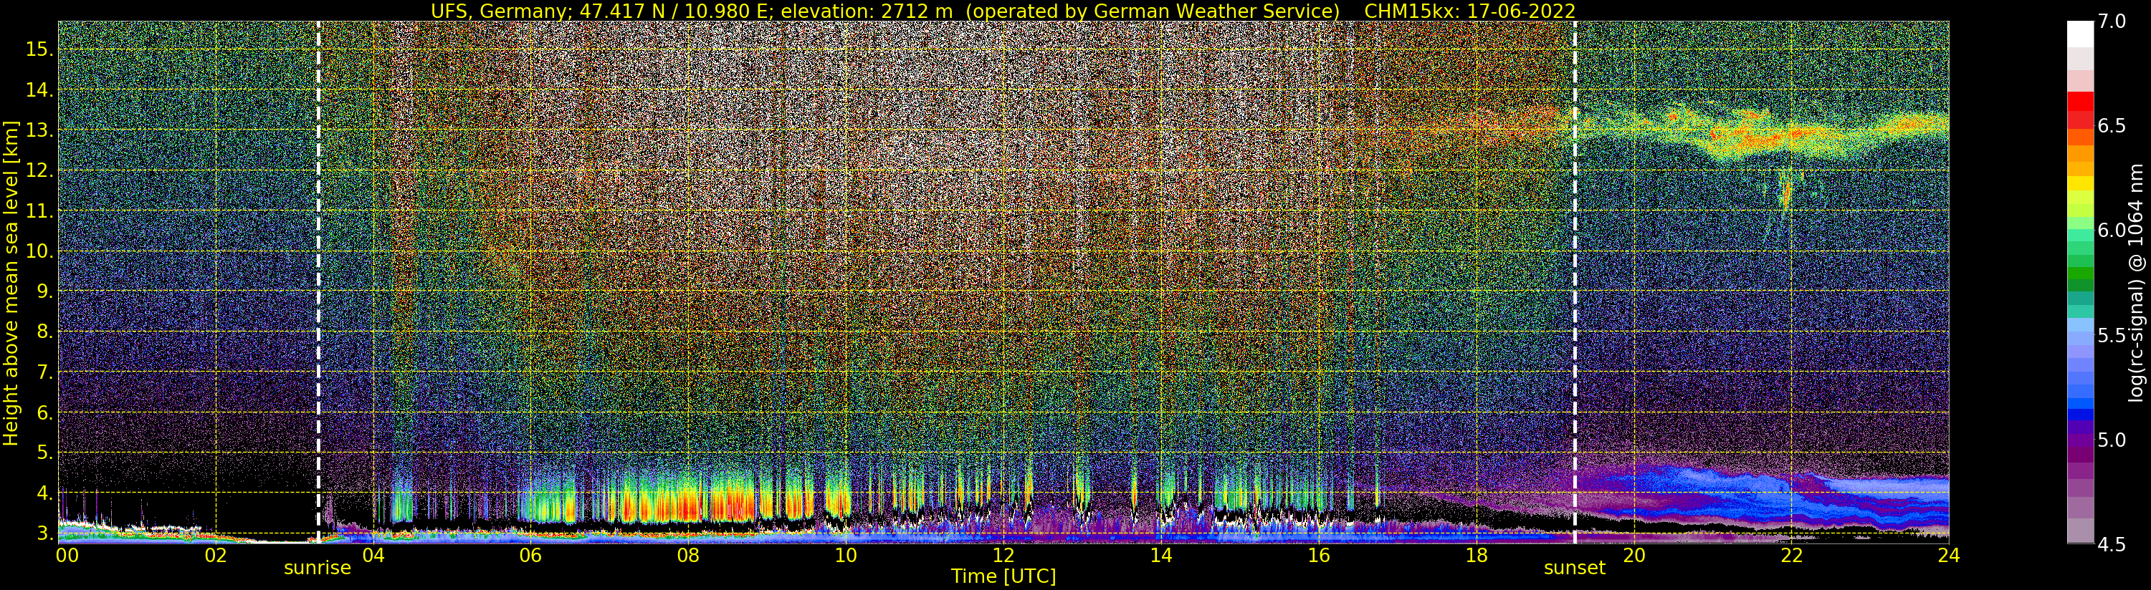Image resolution: width=2151 pixels, height=590 pixels.
Task: Click the '14' time tick label
Action: [1160, 555]
